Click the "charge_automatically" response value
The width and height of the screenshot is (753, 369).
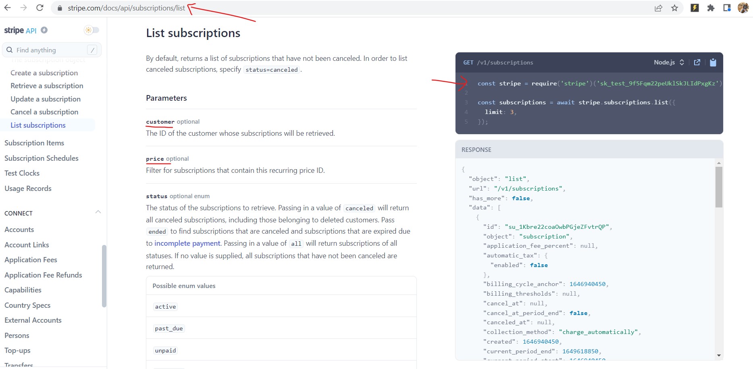598,332
